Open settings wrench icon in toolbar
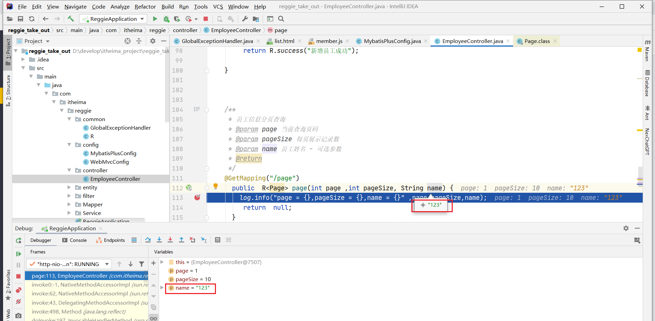655x321 pixels. pyautogui.click(x=245, y=19)
